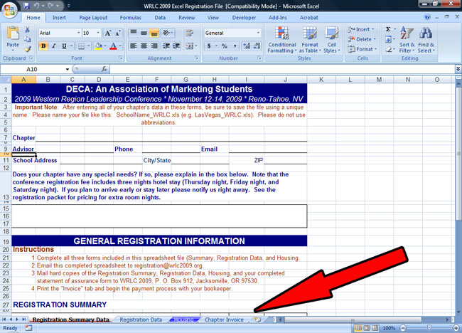Viewport: 462px width, 333px height.
Task: Open the Arial font name dropdown
Action: point(78,33)
